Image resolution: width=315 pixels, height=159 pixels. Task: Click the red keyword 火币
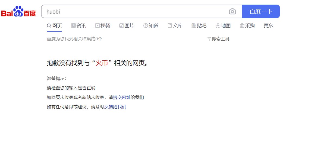point(102,63)
